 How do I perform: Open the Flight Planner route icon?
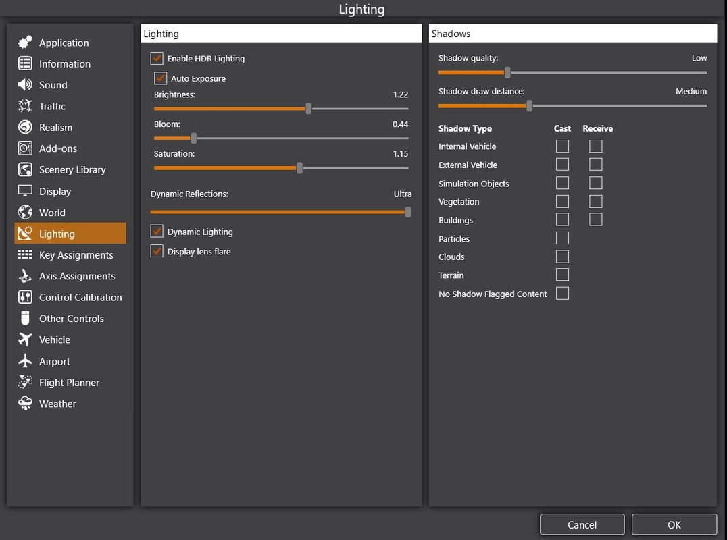[x=25, y=382]
